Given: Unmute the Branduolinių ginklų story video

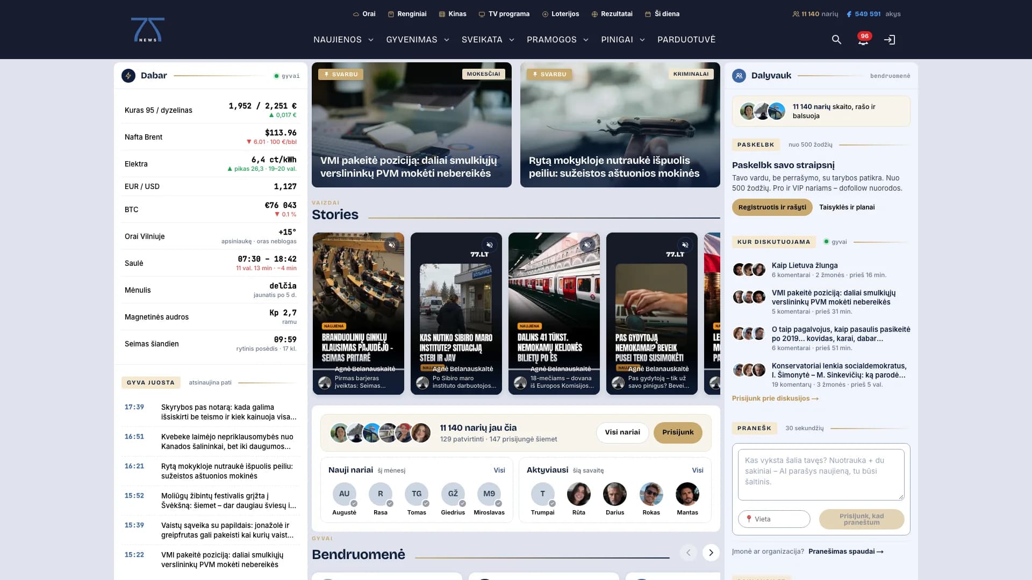Looking at the screenshot, I should click(x=392, y=245).
